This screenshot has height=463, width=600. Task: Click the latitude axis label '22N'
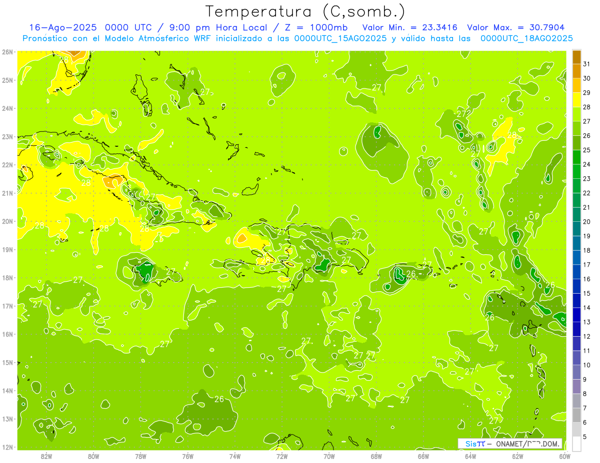7,165
